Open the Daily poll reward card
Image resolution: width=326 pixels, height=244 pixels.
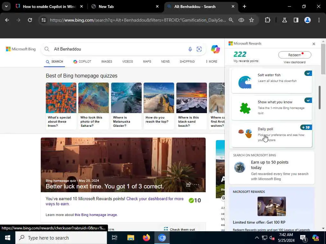click(272, 135)
